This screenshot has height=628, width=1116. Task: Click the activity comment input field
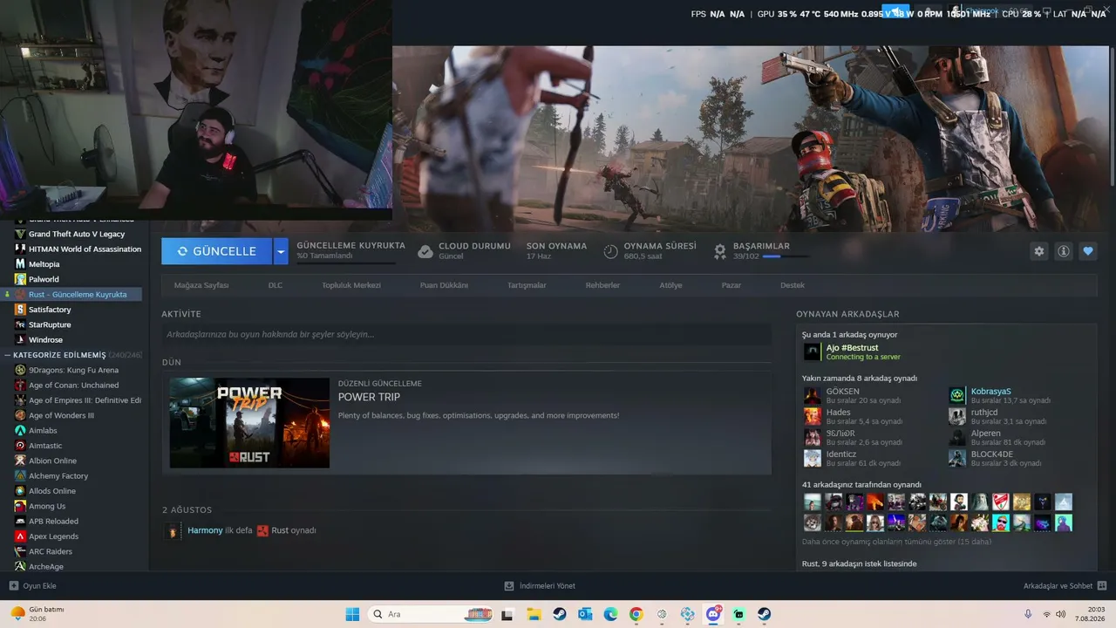(x=466, y=334)
